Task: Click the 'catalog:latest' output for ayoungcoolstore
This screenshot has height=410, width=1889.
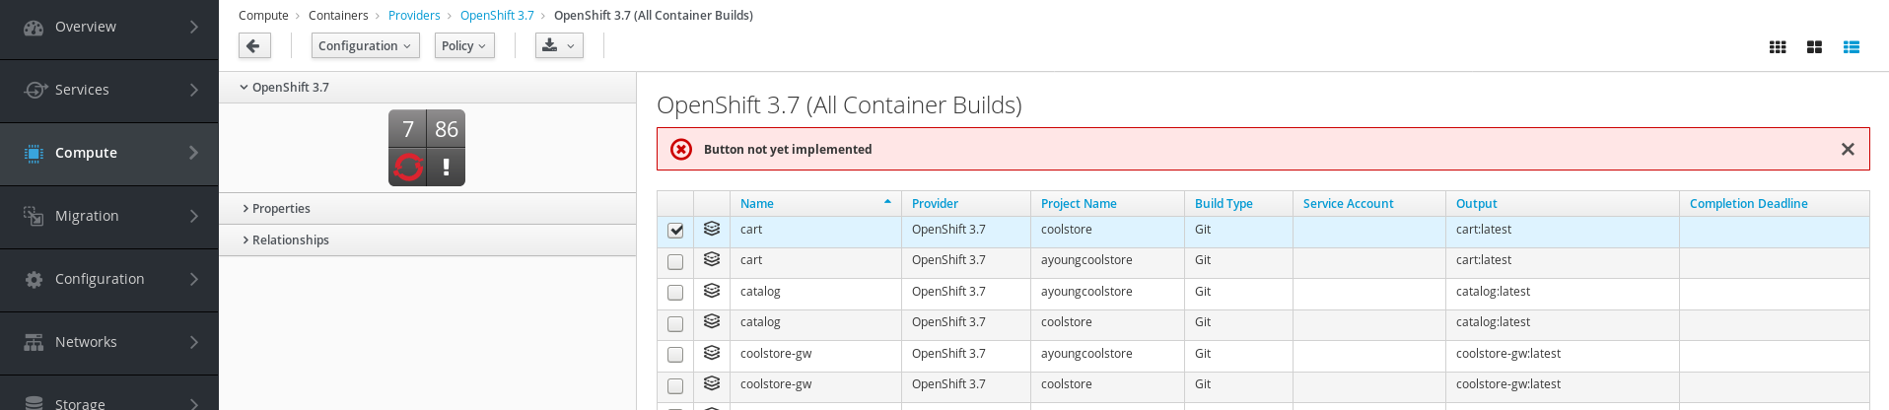Action: [1493, 291]
